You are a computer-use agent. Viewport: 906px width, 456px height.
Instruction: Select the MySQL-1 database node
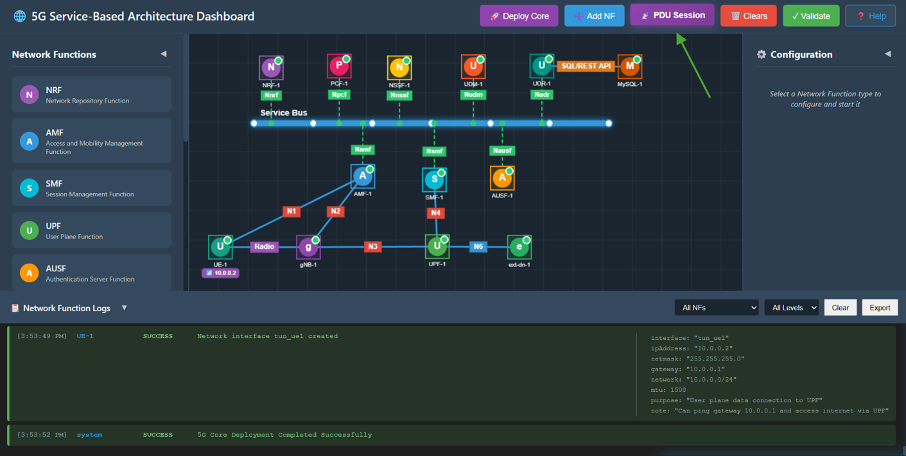(x=629, y=65)
